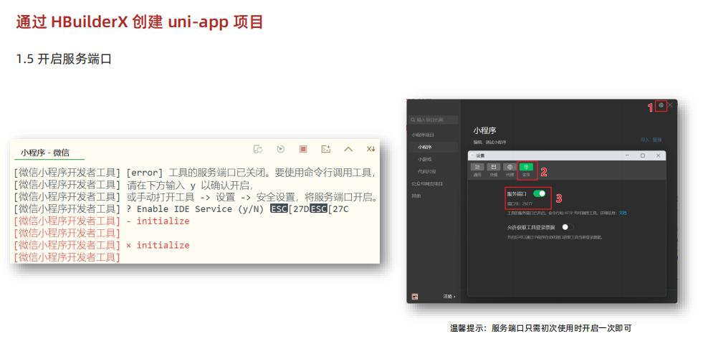Switch to the 小程序 - 微信 console tab
Screen dimensions: 703x341
45,153
